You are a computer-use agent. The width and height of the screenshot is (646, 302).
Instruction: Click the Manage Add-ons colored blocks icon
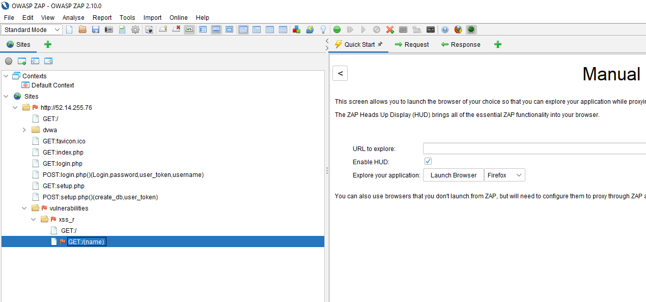click(296, 30)
